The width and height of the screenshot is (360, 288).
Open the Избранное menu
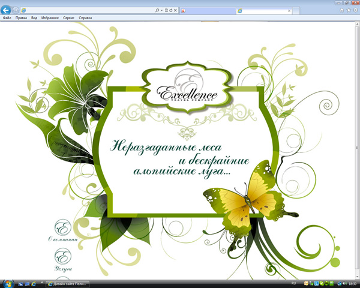coord(50,17)
